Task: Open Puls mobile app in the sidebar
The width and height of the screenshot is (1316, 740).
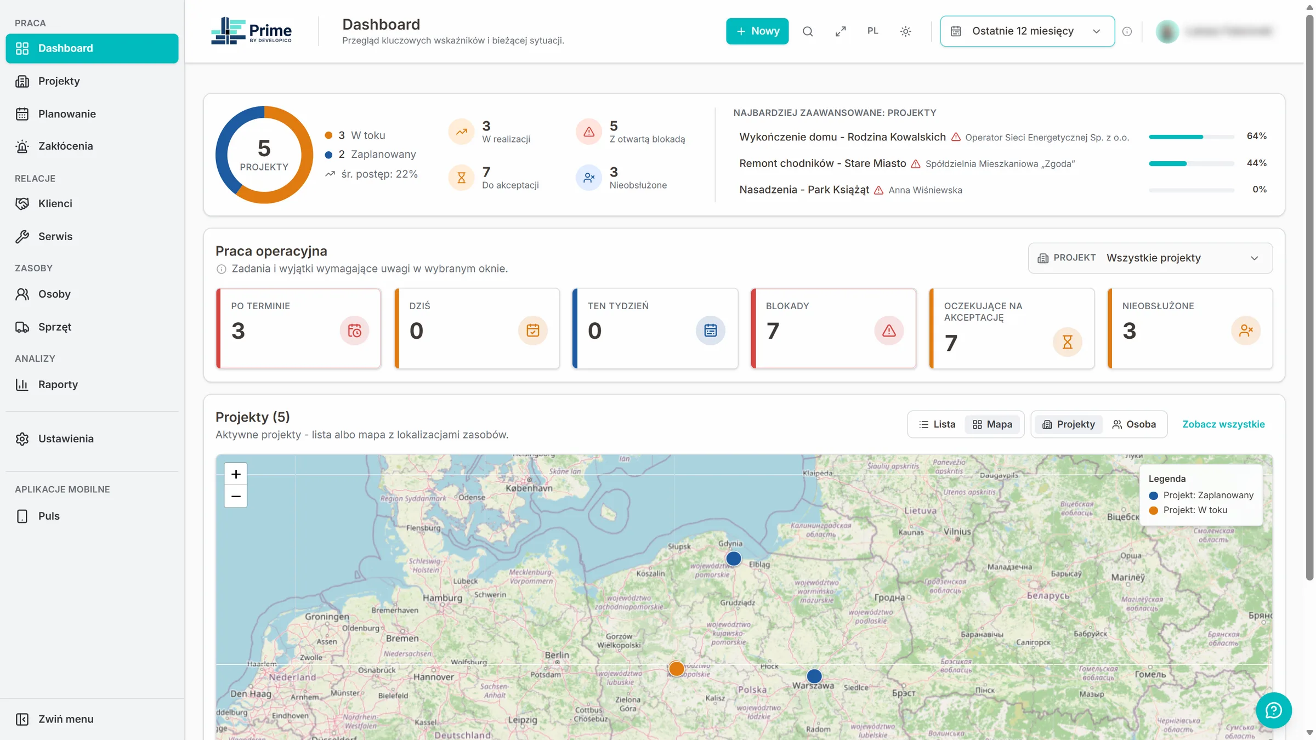Action: [x=92, y=516]
